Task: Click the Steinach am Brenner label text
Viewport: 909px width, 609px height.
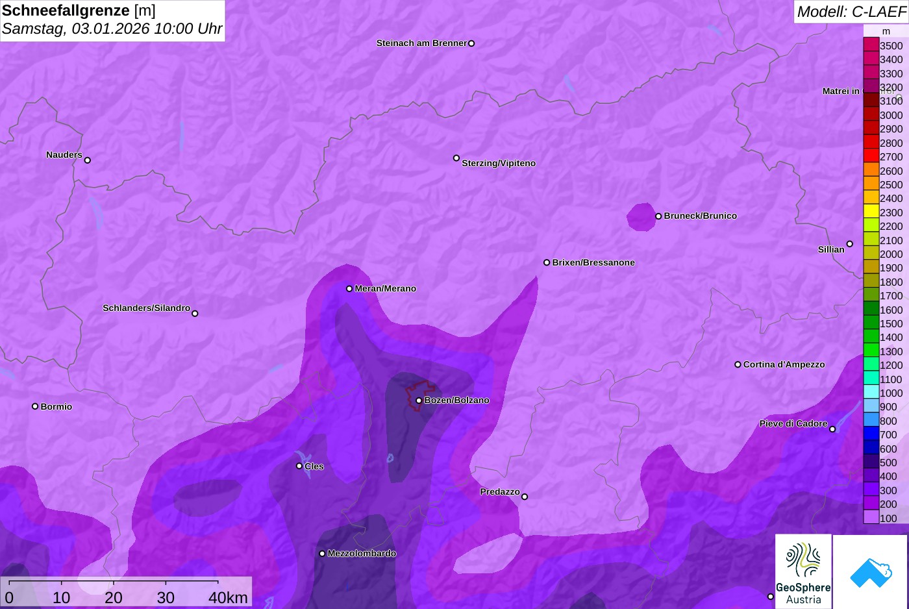Action: point(421,43)
